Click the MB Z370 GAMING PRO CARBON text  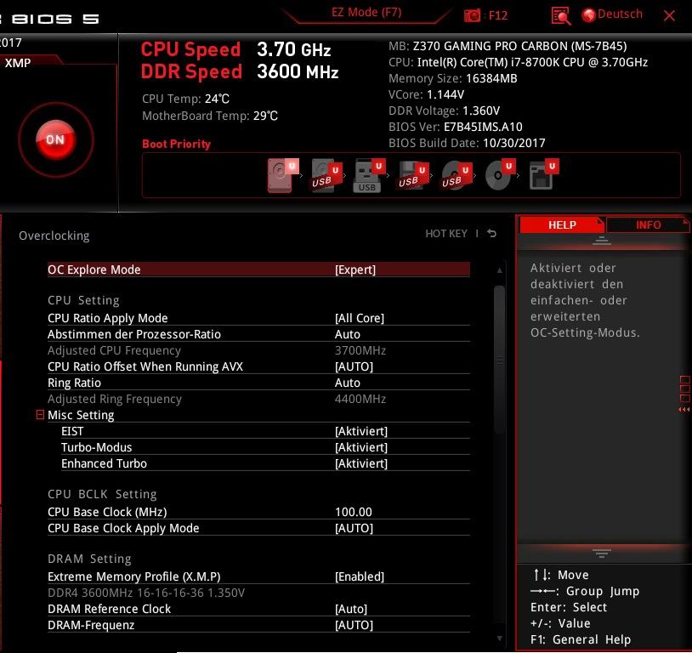[508, 46]
